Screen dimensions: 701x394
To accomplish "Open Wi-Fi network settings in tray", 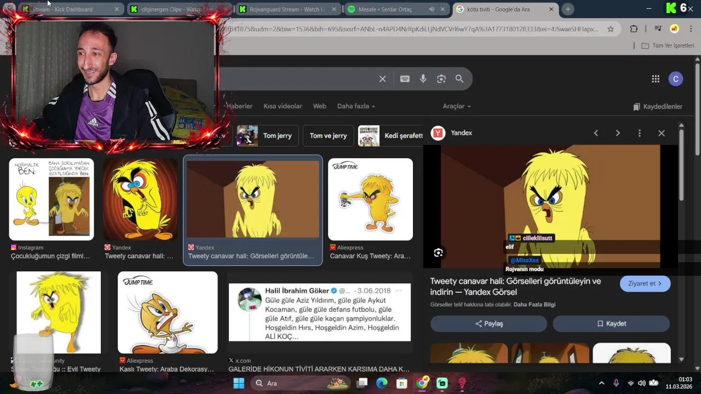I will (x=630, y=383).
